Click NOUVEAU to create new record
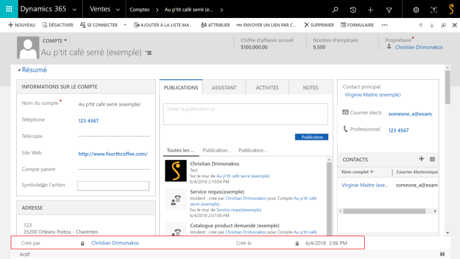 pos(22,25)
